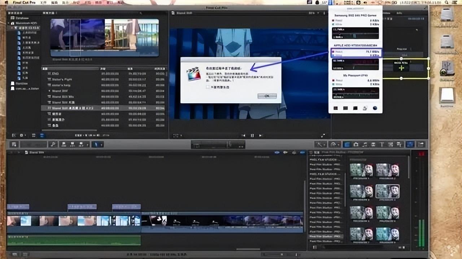Click the keyword editor key icon
Screen dimensions: 462x259
(53, 145)
